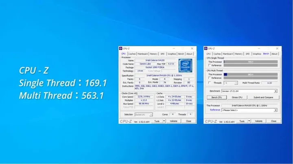This screenshot has width=293, height=164.
Task: Click the Level 2 cache '4 MBytes' value
Action: tap(175, 104)
